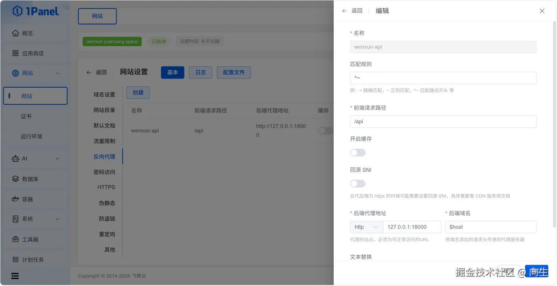Toggle the 开启缓存 switch
The height and width of the screenshot is (286, 557).
(357, 153)
